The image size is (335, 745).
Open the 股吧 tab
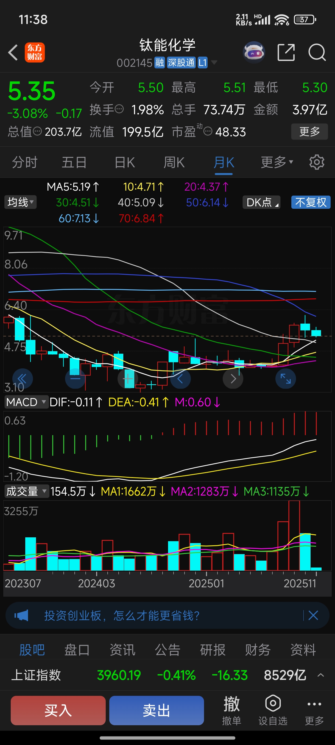(x=32, y=650)
